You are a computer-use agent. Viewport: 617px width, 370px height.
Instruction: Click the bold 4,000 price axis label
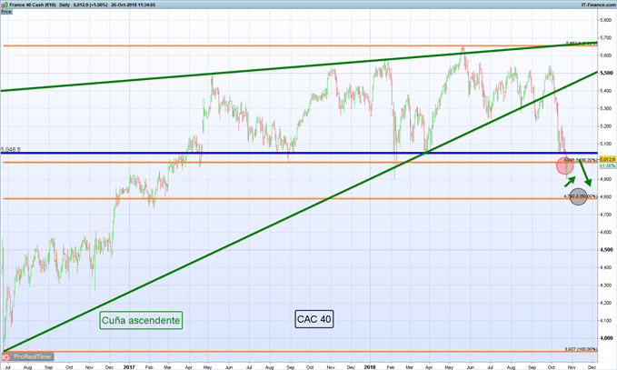pos(606,338)
